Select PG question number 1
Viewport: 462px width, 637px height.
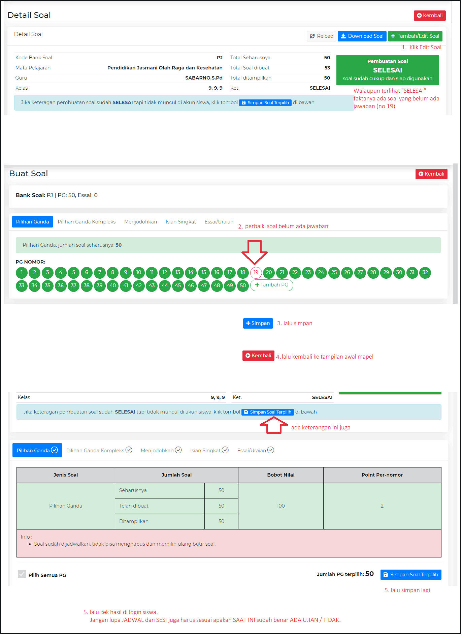click(22, 273)
